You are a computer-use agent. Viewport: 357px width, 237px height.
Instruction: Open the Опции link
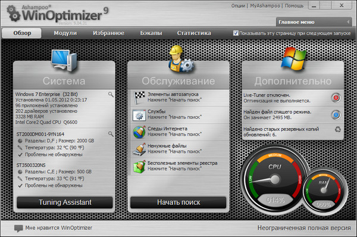pyautogui.click(x=238, y=6)
